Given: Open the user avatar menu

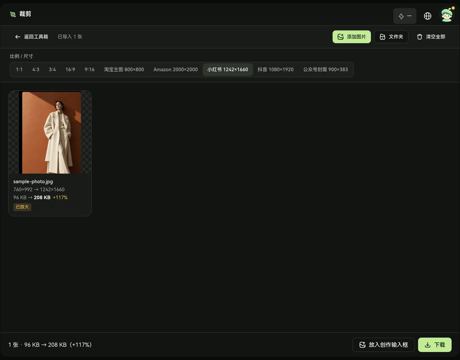Looking at the screenshot, I should (x=447, y=15).
